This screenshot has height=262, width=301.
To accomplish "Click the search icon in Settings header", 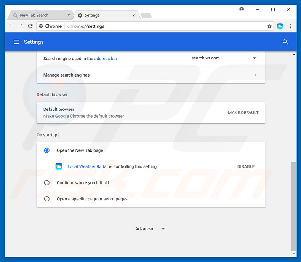I will (285, 42).
